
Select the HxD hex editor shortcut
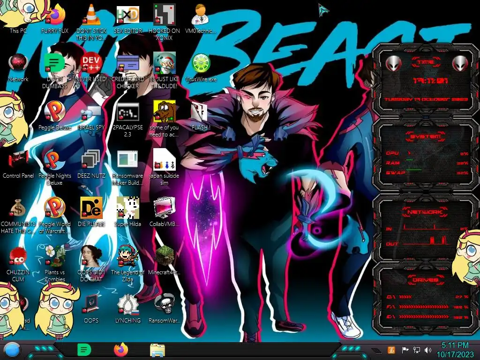127,18
